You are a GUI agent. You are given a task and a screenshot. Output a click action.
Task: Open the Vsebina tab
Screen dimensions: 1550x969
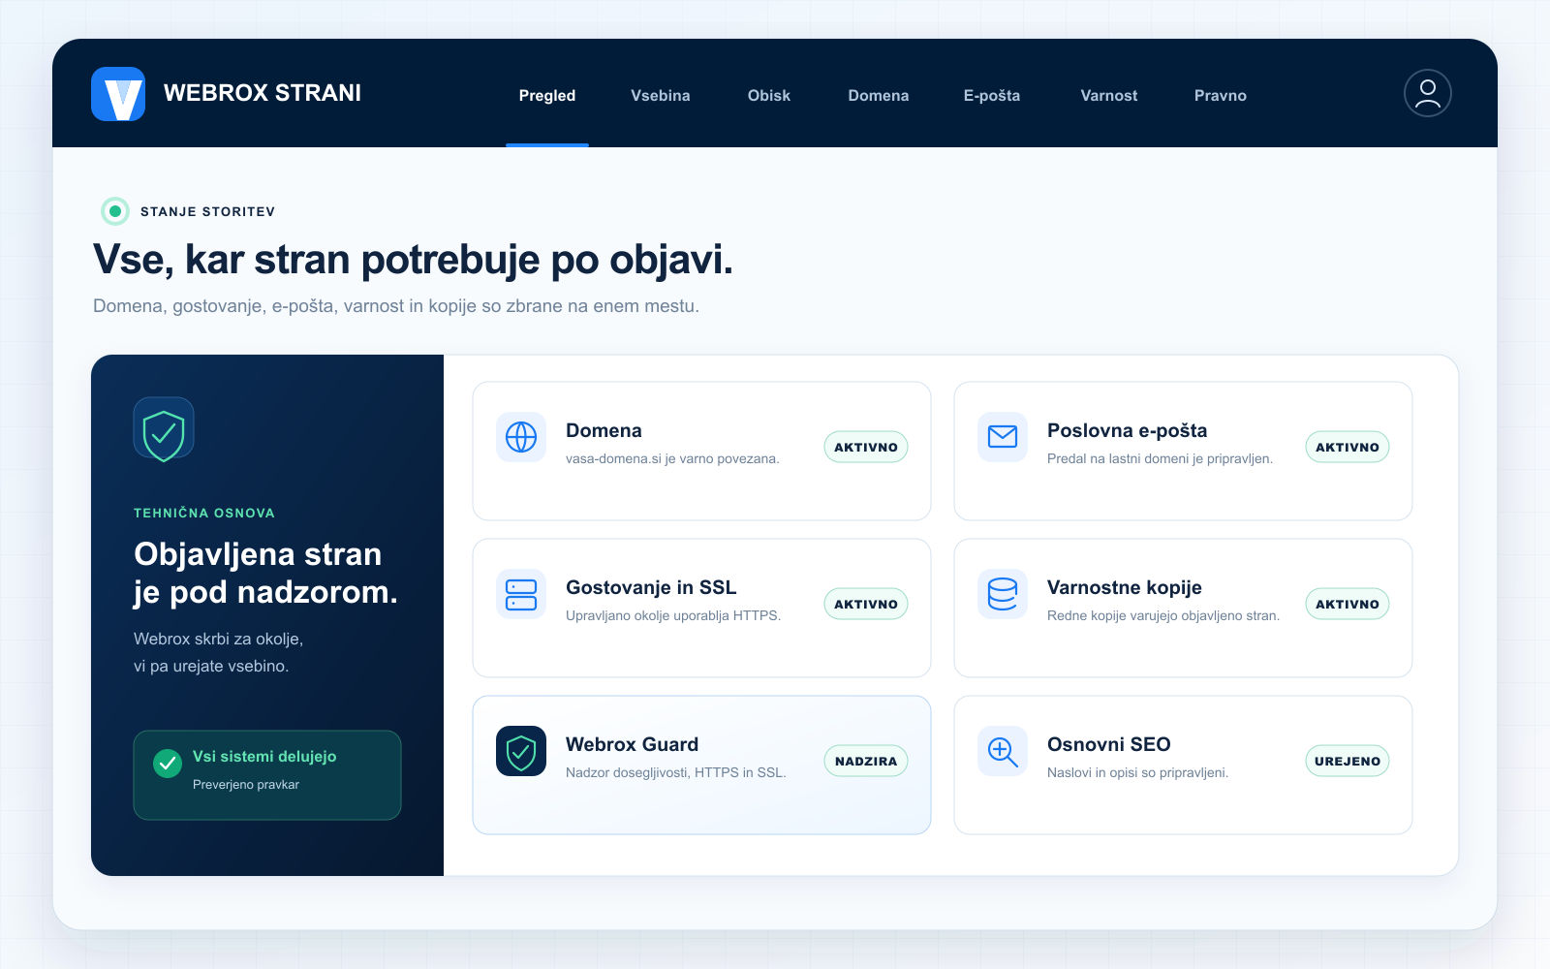(661, 95)
